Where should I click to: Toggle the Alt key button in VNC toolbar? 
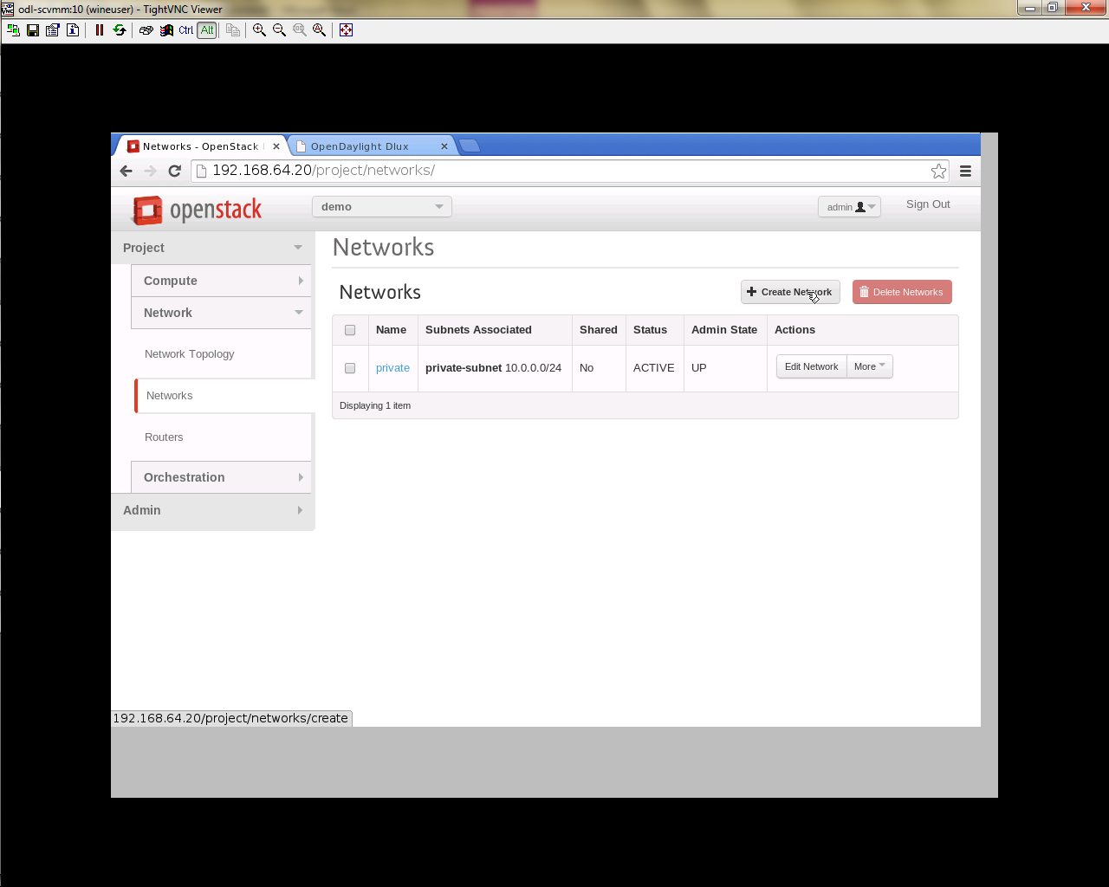207,29
